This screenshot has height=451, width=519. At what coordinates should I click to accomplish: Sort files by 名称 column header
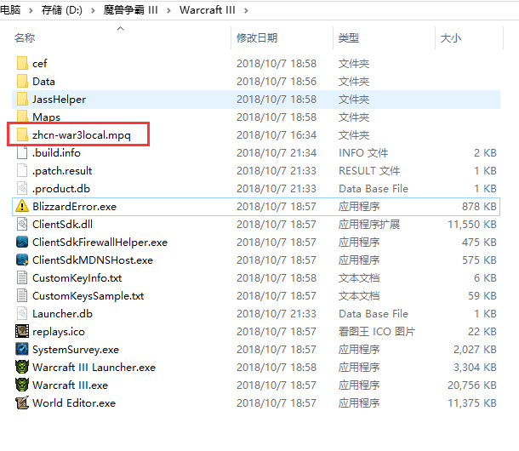(25, 37)
